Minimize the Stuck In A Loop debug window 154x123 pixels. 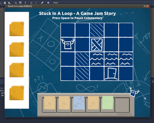tap(145, 6)
